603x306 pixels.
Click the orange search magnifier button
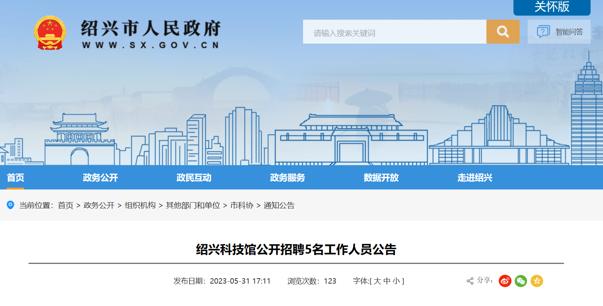pos(503,32)
